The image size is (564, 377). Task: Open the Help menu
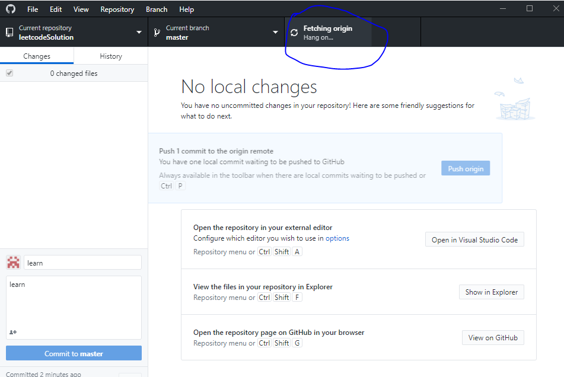[x=186, y=9]
